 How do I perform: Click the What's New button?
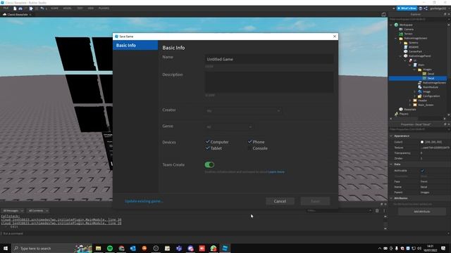tap(407, 8)
